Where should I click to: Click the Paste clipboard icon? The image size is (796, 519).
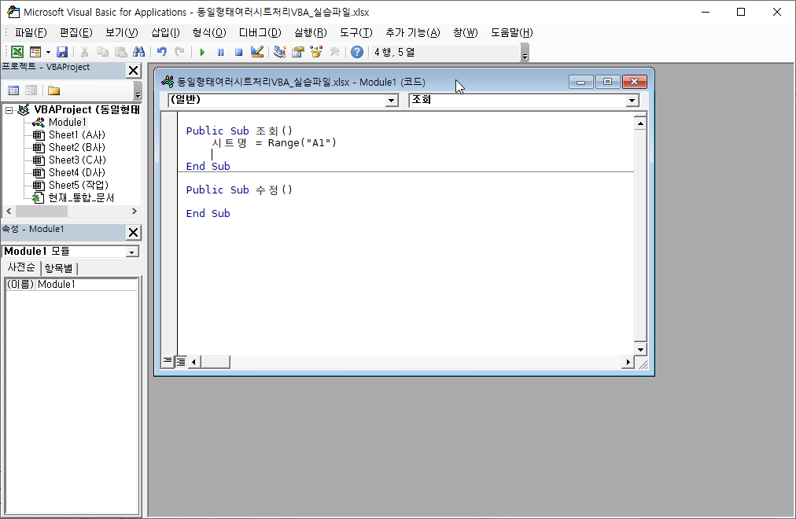(121, 52)
